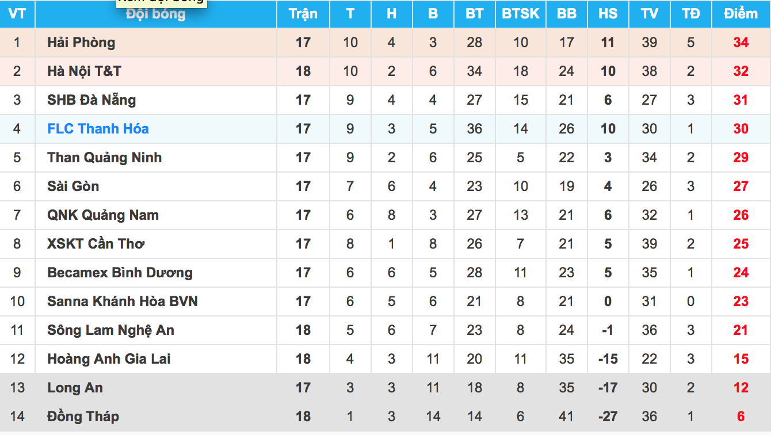The height and width of the screenshot is (435, 771).
Task: Select the BTSK column header
Action: pos(521,14)
